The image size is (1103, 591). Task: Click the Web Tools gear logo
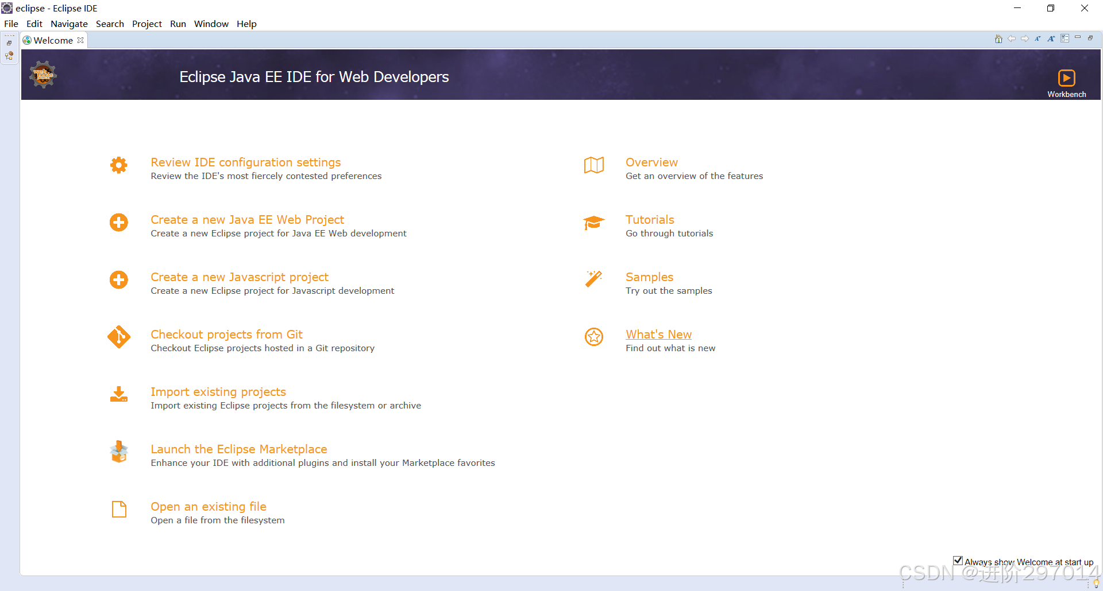43,75
